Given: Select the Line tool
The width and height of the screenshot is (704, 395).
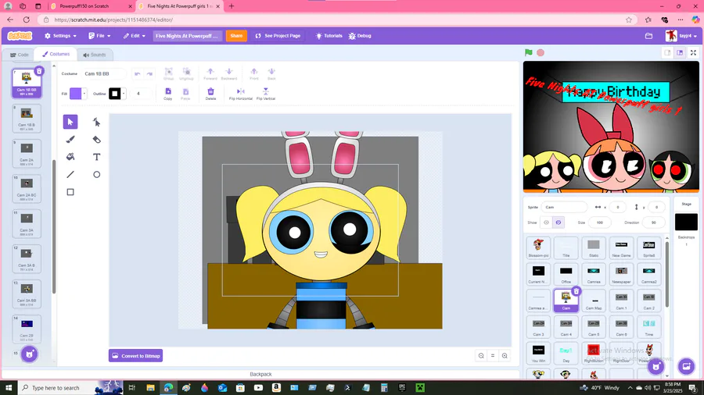Looking at the screenshot, I should point(70,174).
